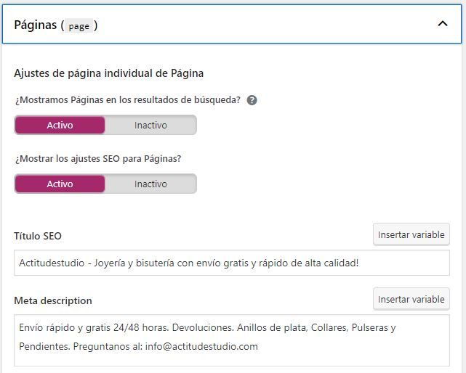The image size is (466, 373).
Task: Insert variable into Título SEO
Action: 411,234
